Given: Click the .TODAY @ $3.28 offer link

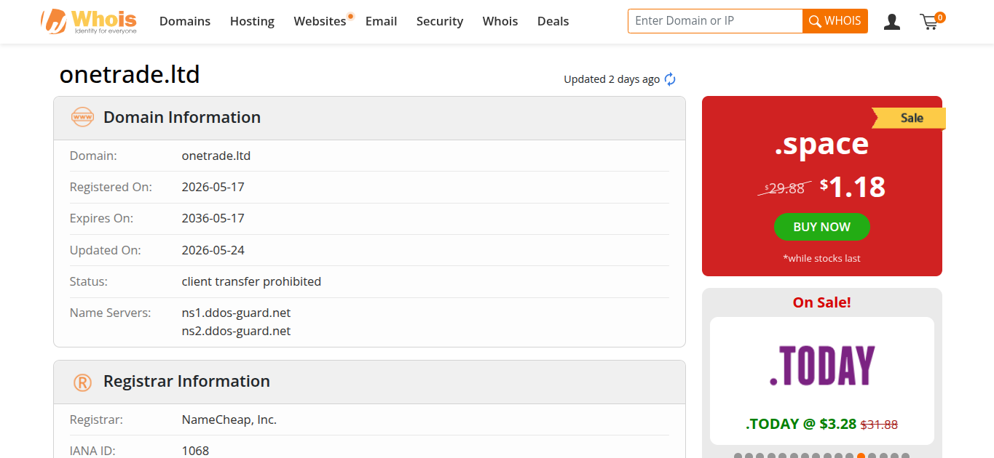Looking at the screenshot, I should click(801, 424).
